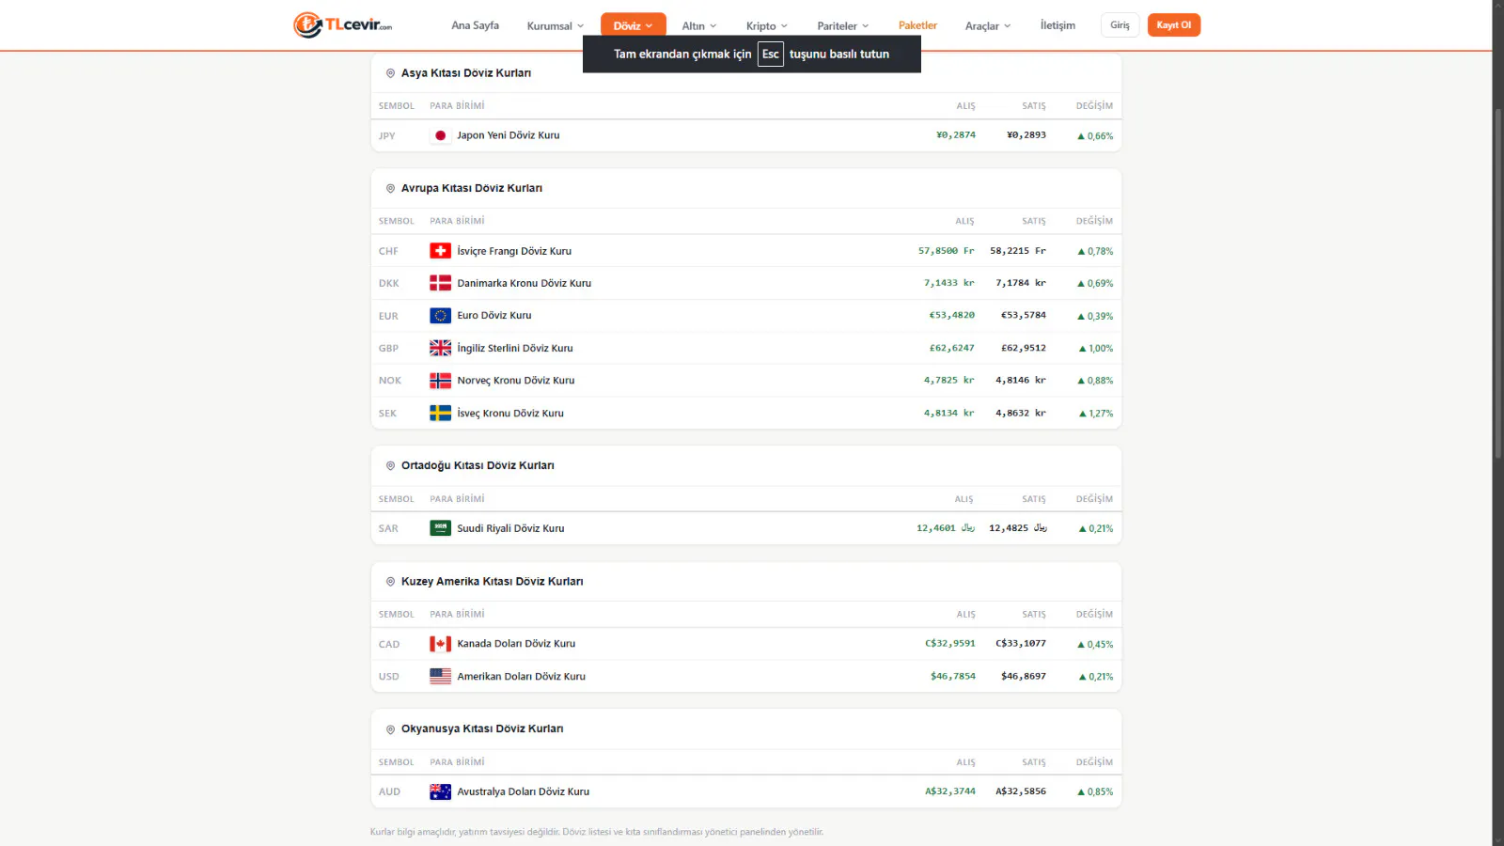The height and width of the screenshot is (846, 1504).
Task: Click the CHF symbol cell
Action: click(388, 252)
